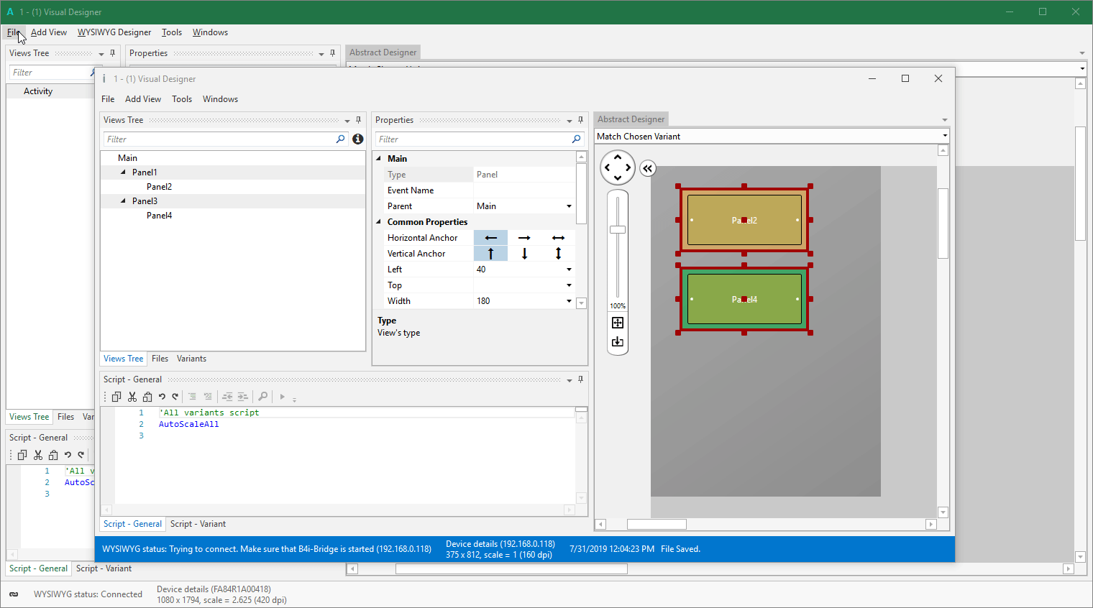Image resolution: width=1093 pixels, height=608 pixels.
Task: Click Redo arrow in front Script toolbar
Action: click(175, 397)
